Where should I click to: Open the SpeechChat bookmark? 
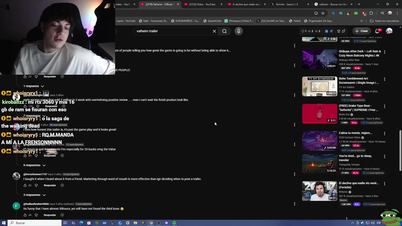point(212,21)
